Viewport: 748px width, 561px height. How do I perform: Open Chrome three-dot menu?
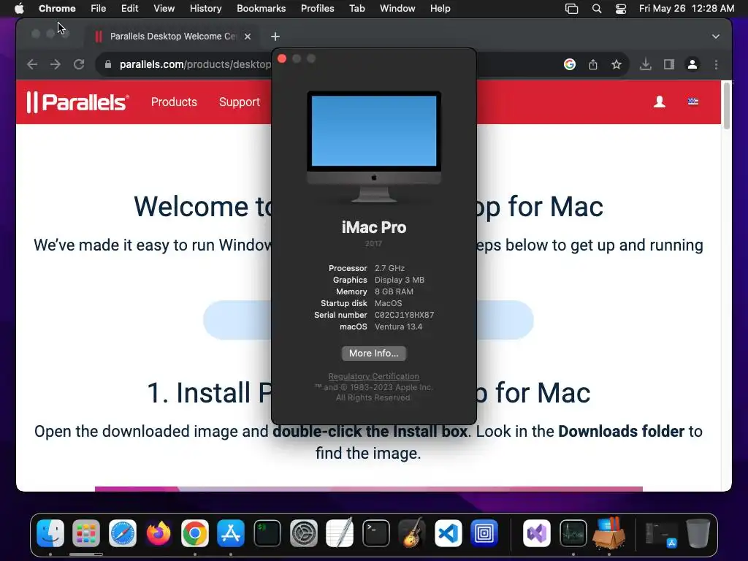[716, 64]
